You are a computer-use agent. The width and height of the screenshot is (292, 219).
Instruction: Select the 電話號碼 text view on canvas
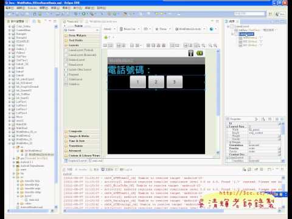click(129, 70)
